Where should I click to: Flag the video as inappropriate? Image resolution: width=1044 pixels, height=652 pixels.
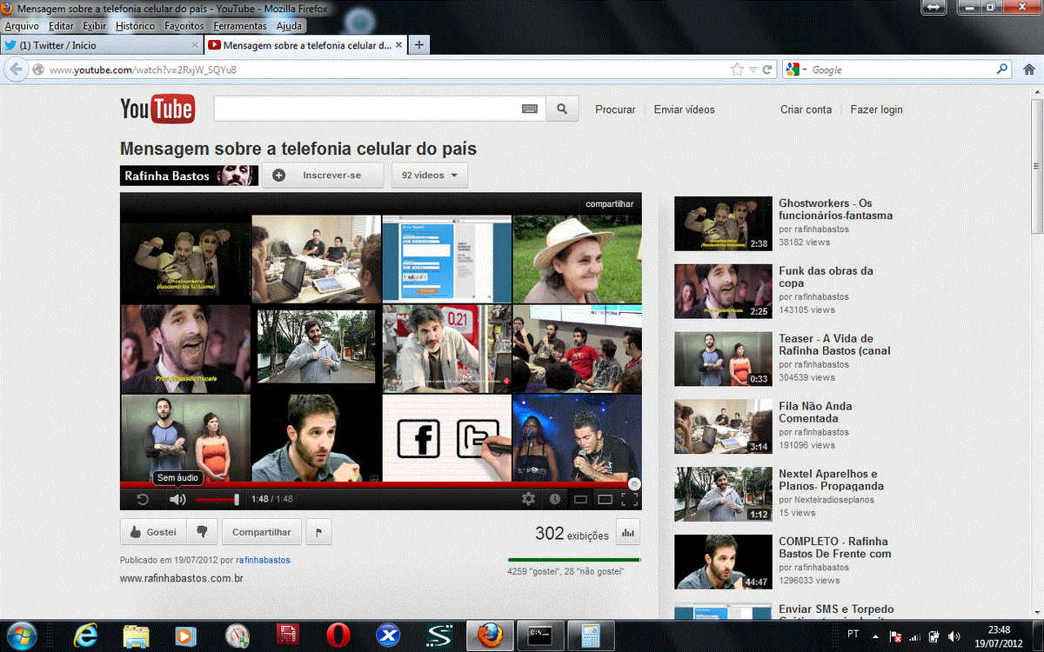(318, 532)
